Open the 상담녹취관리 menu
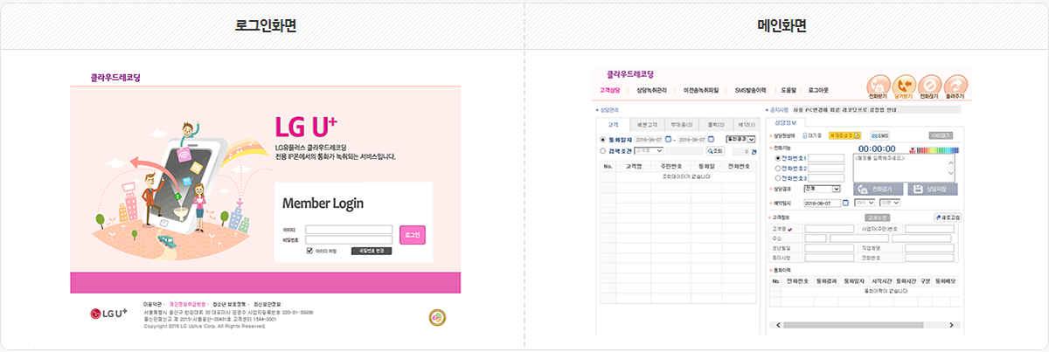The image size is (1049, 352). click(x=651, y=90)
